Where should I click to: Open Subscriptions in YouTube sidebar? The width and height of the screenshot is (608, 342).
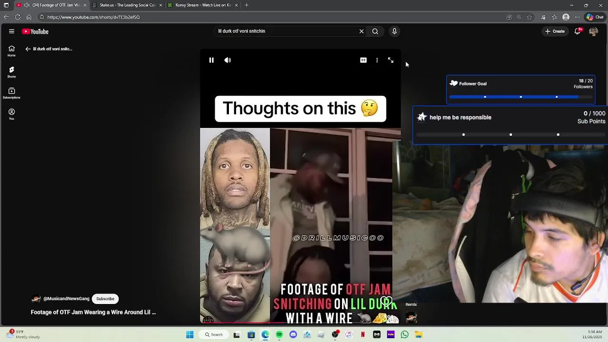pyautogui.click(x=11, y=93)
